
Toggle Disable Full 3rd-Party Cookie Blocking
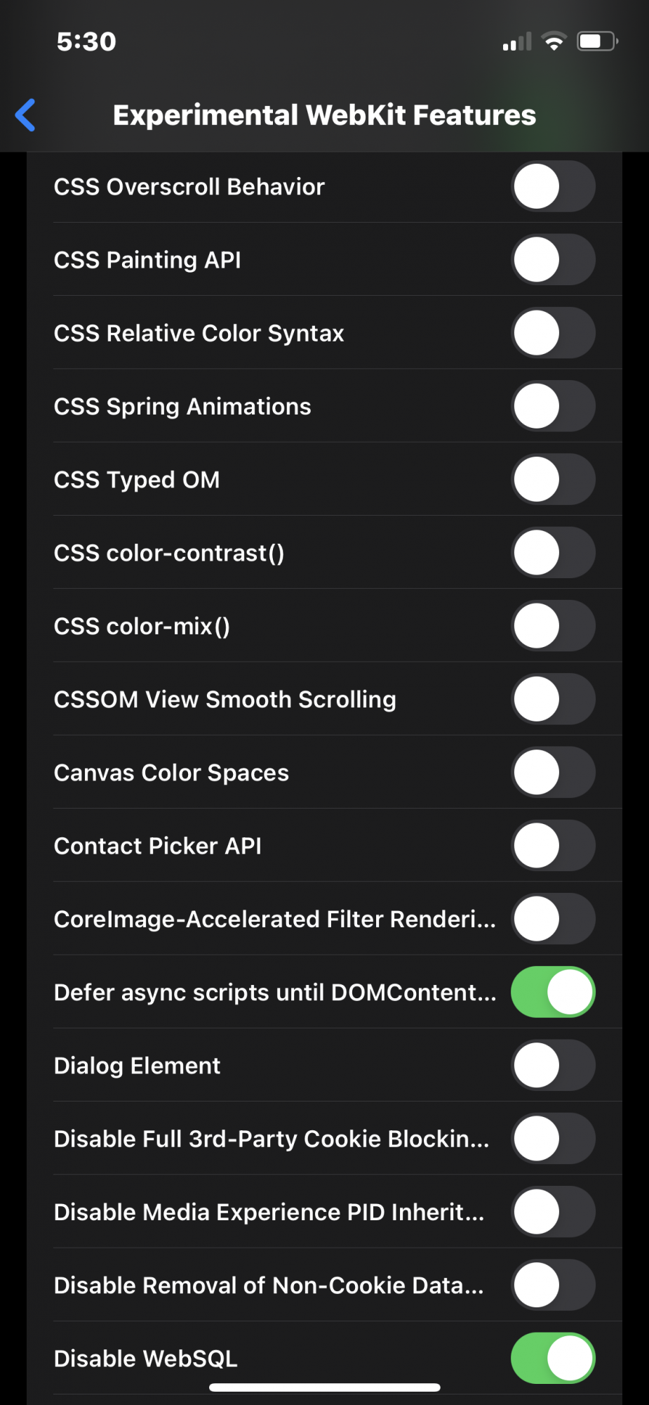[553, 1139]
